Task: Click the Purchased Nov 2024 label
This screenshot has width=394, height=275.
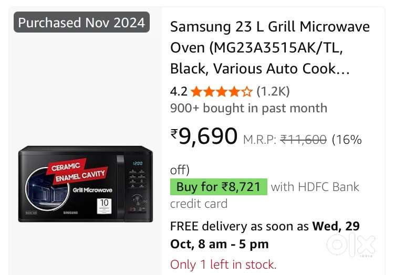Action: point(81,23)
